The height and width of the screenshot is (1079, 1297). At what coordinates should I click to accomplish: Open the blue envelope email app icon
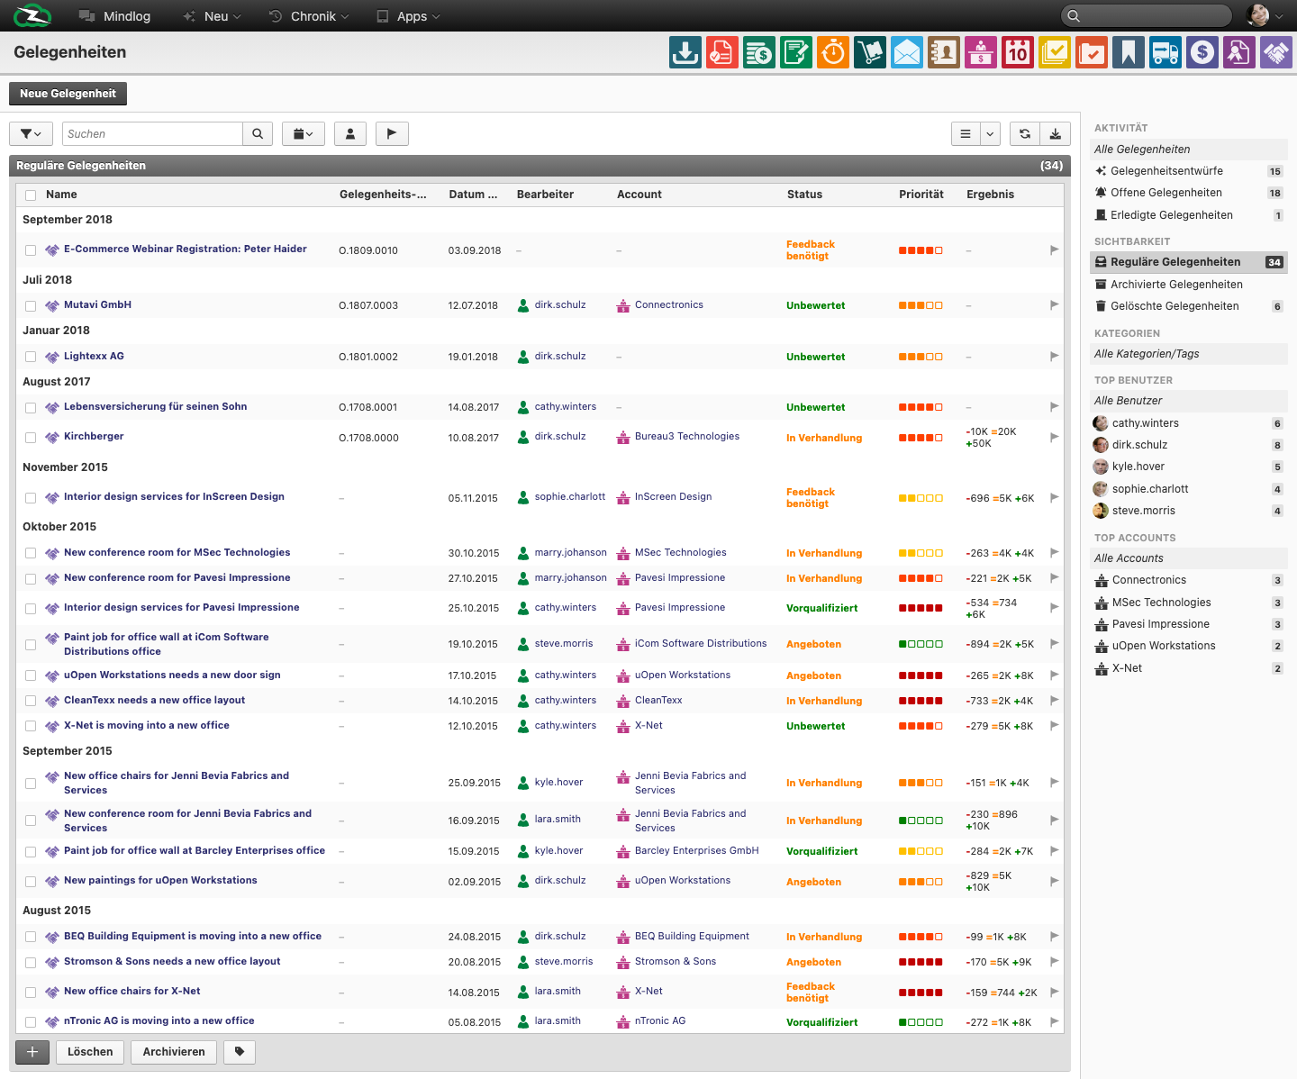(x=907, y=52)
